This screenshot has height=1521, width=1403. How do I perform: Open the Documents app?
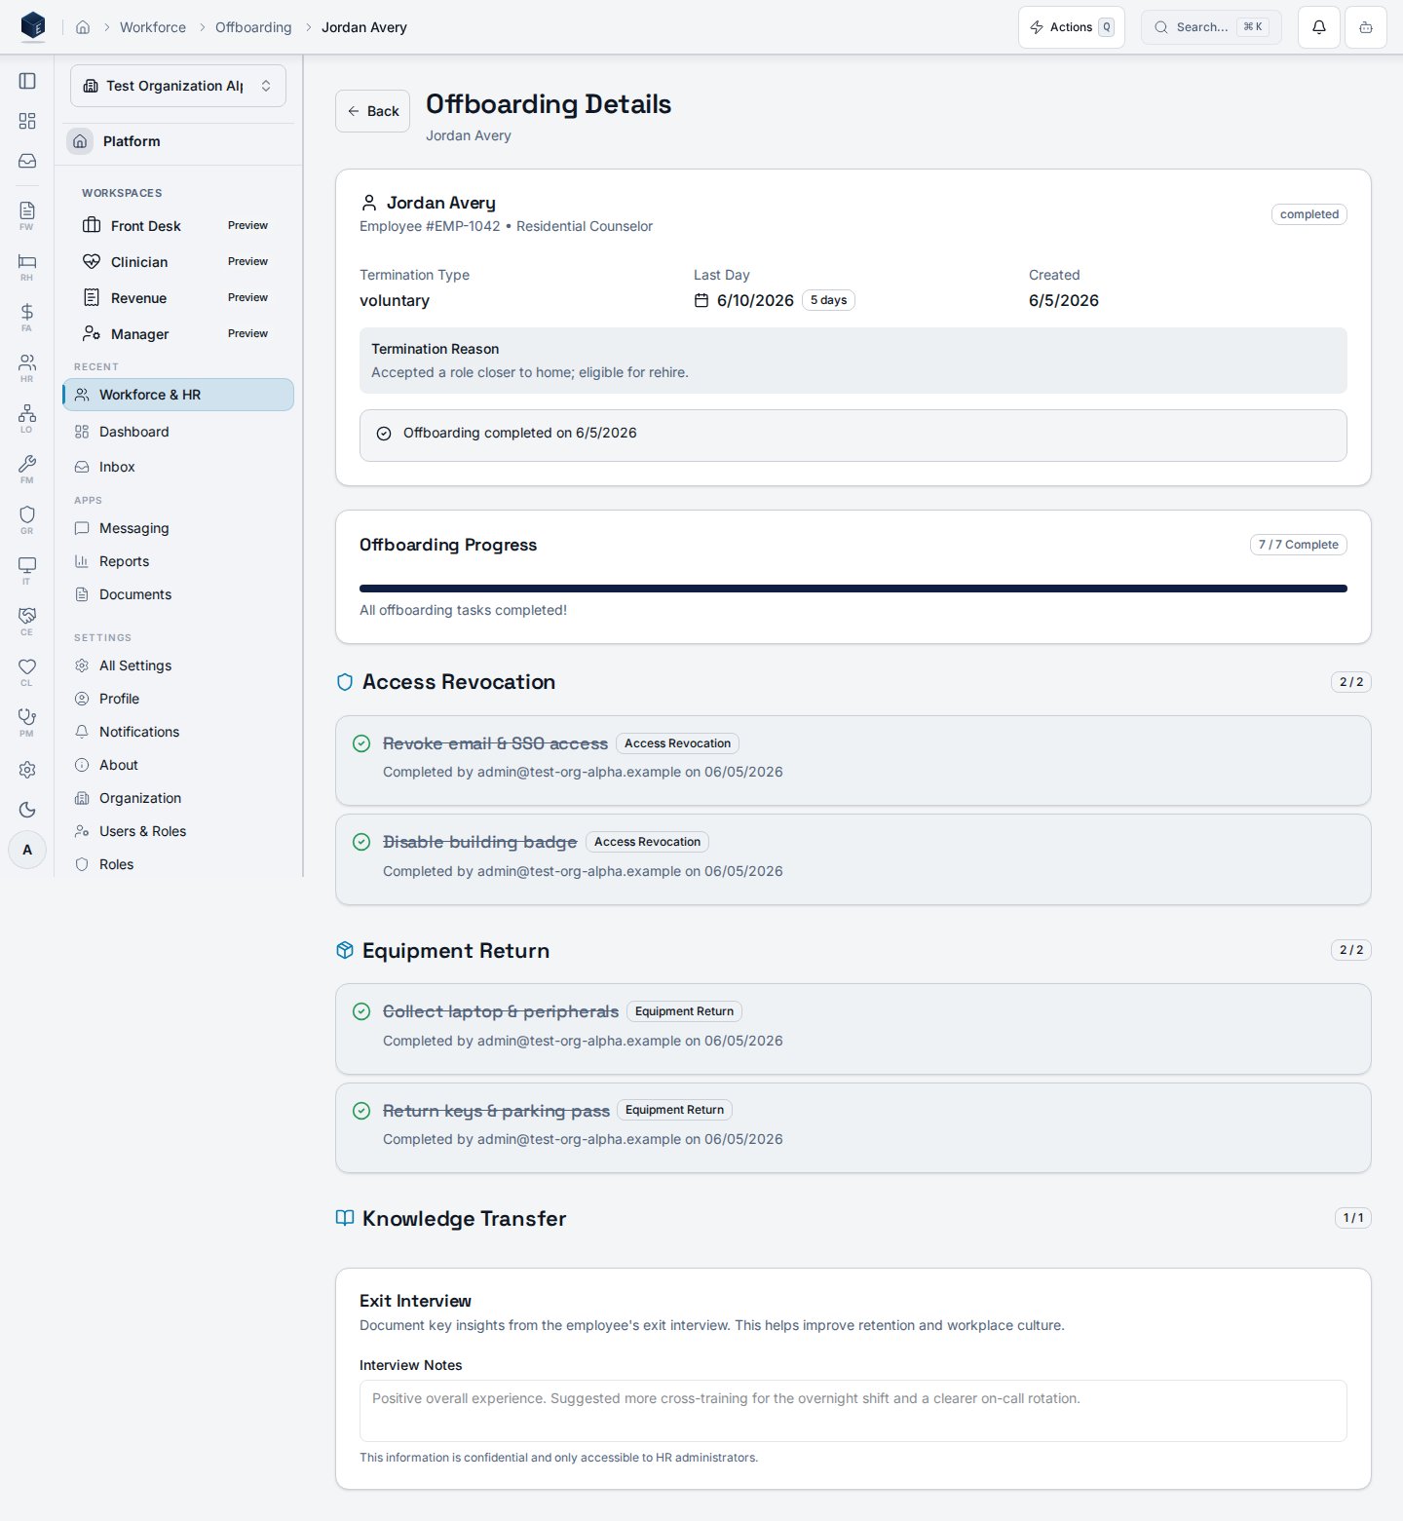click(178, 594)
